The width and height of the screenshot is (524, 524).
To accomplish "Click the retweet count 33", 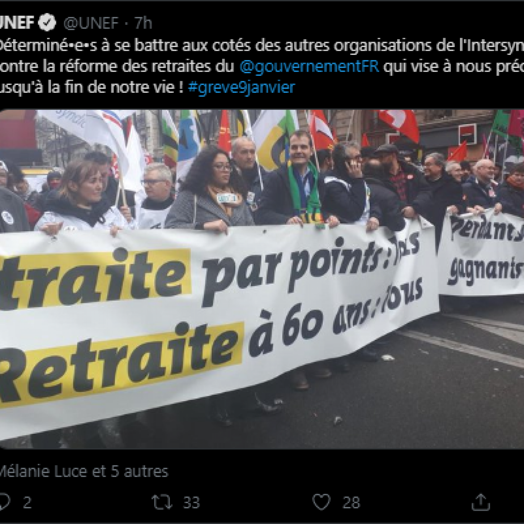I will [x=191, y=503].
